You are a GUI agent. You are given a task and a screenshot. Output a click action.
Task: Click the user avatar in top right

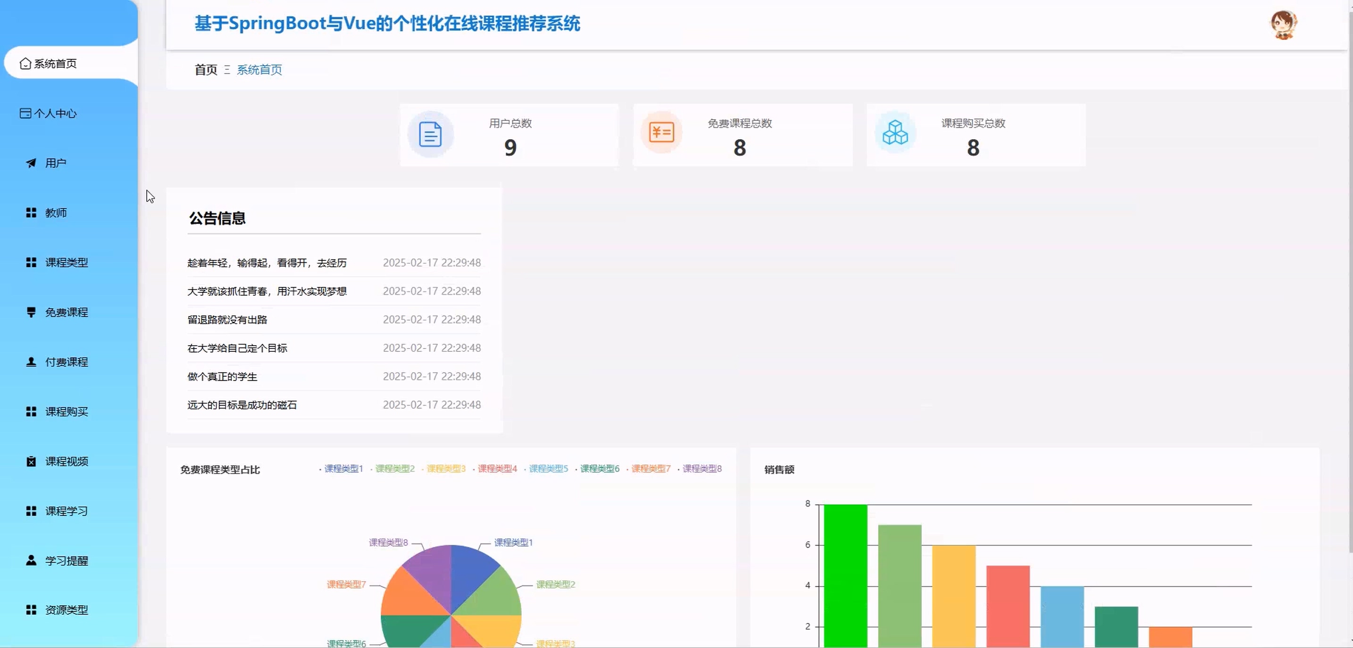pyautogui.click(x=1283, y=25)
